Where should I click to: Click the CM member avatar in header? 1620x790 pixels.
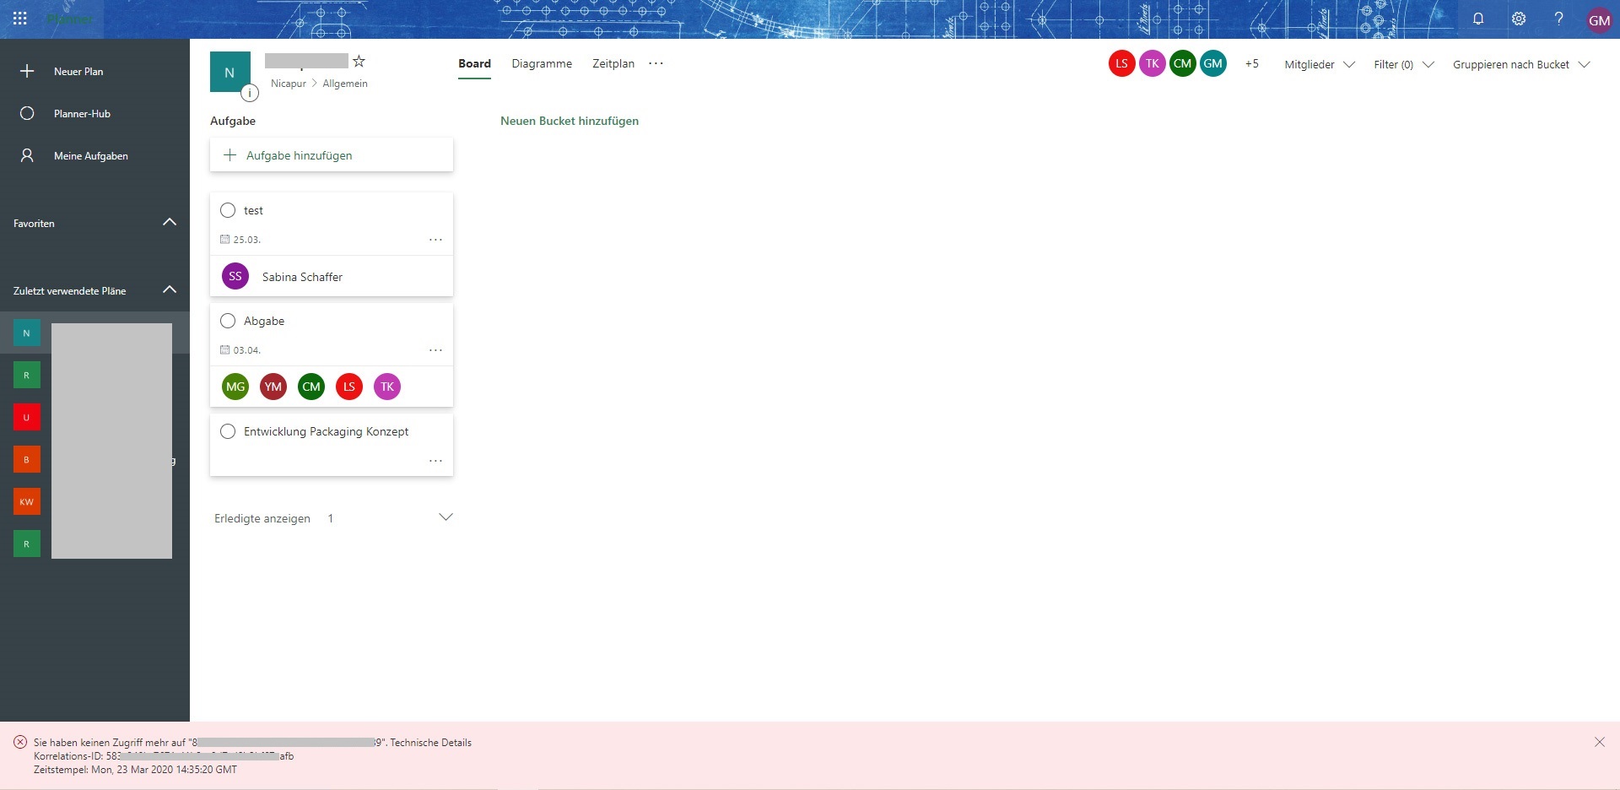(1182, 63)
